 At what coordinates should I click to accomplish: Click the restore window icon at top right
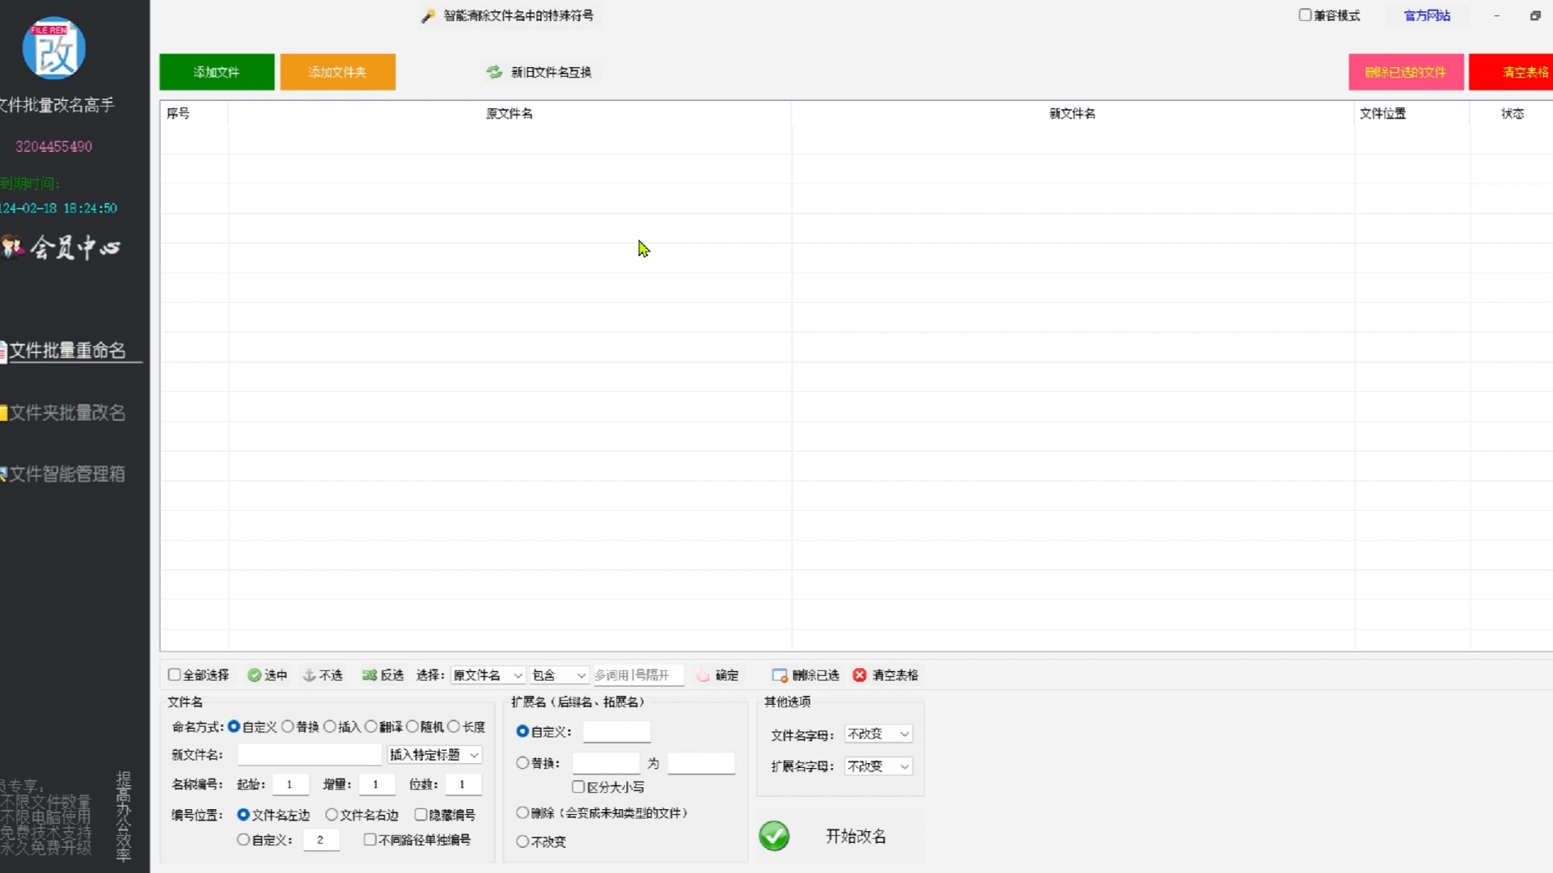click(1535, 15)
